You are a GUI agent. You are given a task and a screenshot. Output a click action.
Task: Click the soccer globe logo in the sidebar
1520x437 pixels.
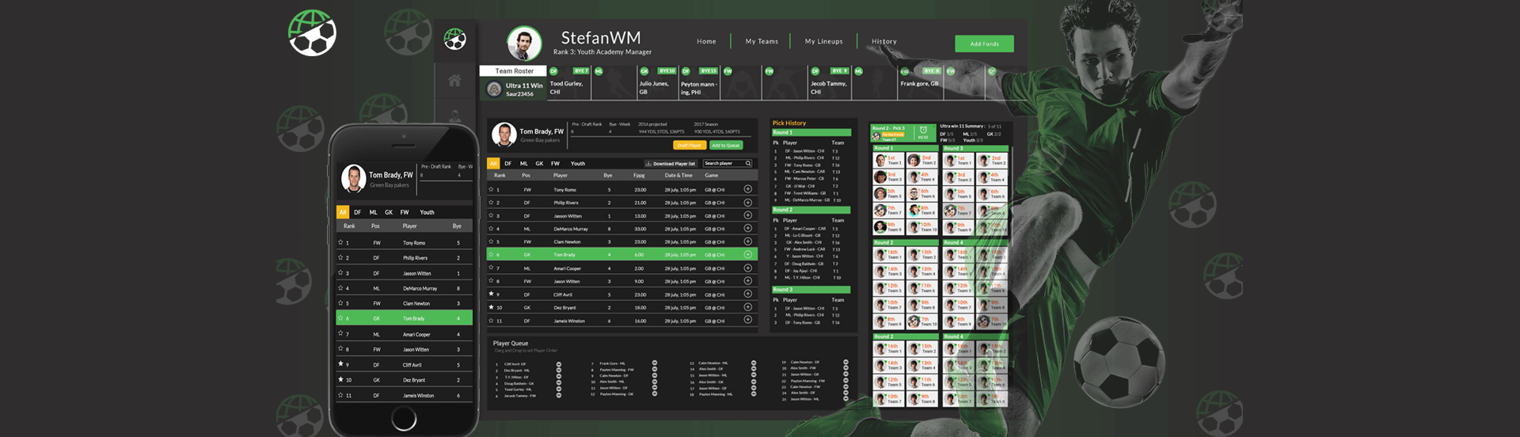(x=454, y=39)
